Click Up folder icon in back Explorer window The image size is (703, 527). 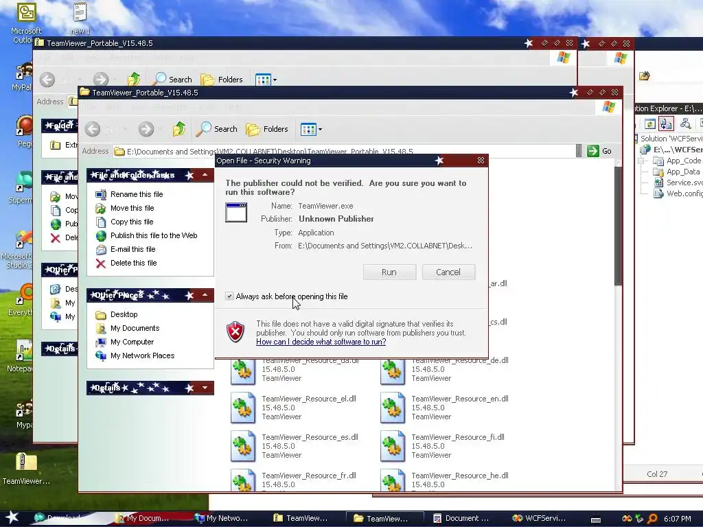tap(134, 80)
